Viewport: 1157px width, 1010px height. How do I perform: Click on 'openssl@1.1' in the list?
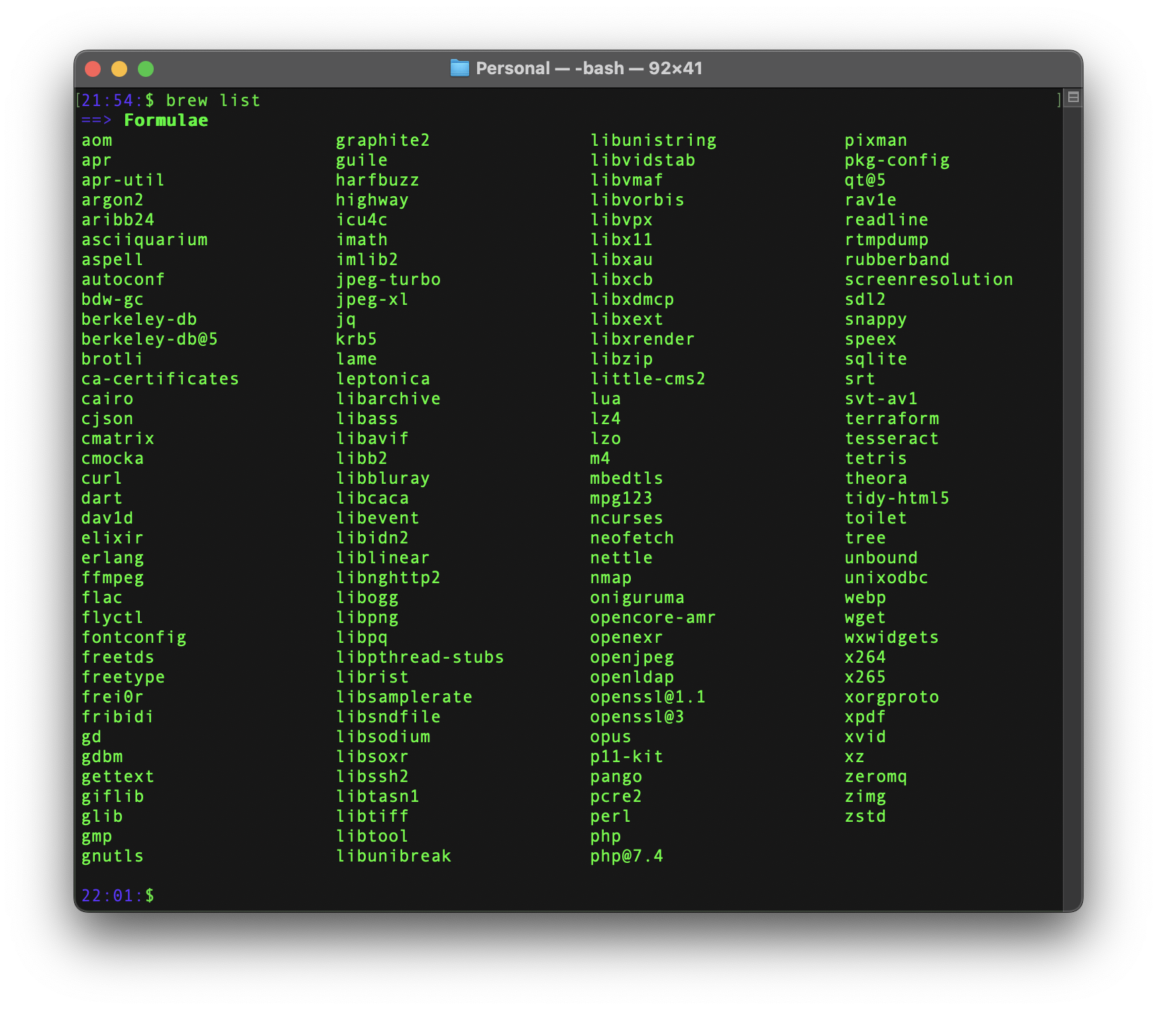tap(647, 697)
